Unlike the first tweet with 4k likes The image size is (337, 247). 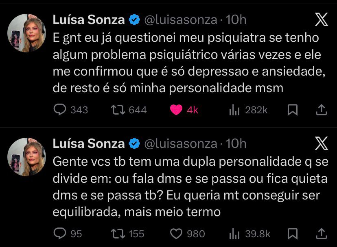tap(176, 110)
